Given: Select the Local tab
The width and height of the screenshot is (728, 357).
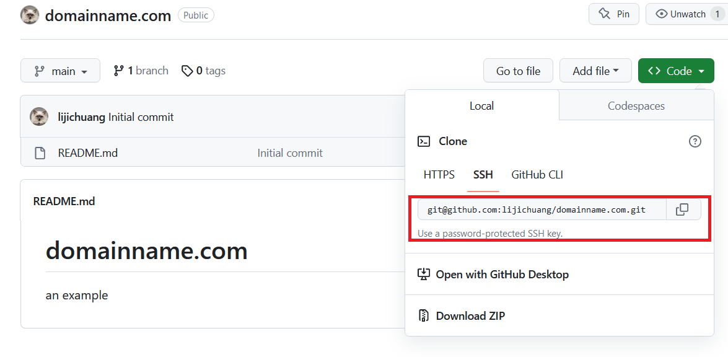Looking at the screenshot, I should [481, 106].
